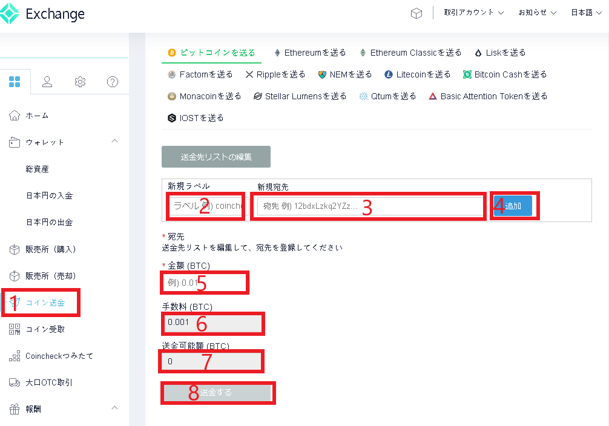Collapse the 報酬 section chevron
The width and height of the screenshot is (609, 426).
[114, 408]
